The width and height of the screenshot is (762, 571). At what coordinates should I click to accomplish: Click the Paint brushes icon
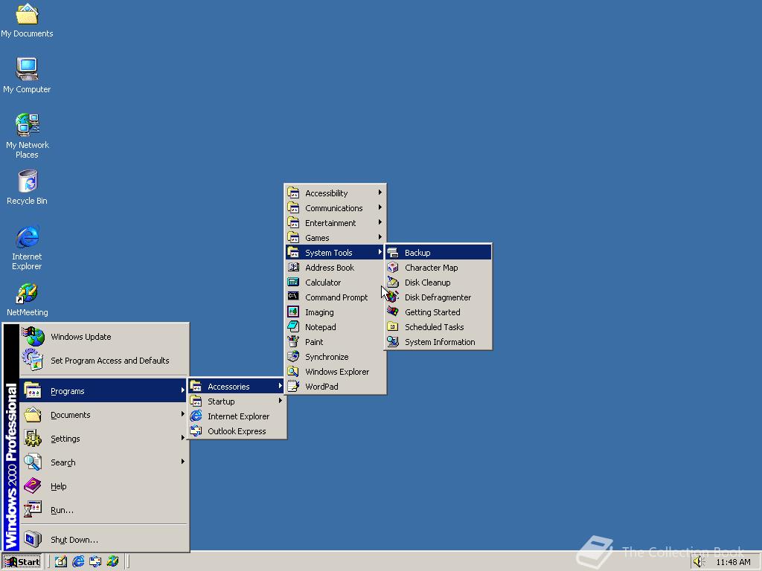[293, 342]
